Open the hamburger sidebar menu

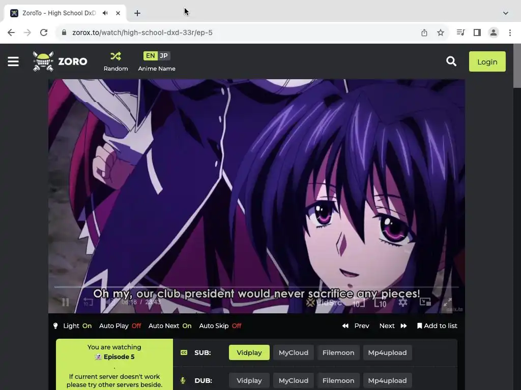[x=13, y=61]
